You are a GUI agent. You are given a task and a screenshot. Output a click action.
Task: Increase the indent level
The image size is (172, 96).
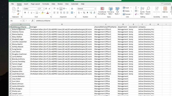click(67, 13)
